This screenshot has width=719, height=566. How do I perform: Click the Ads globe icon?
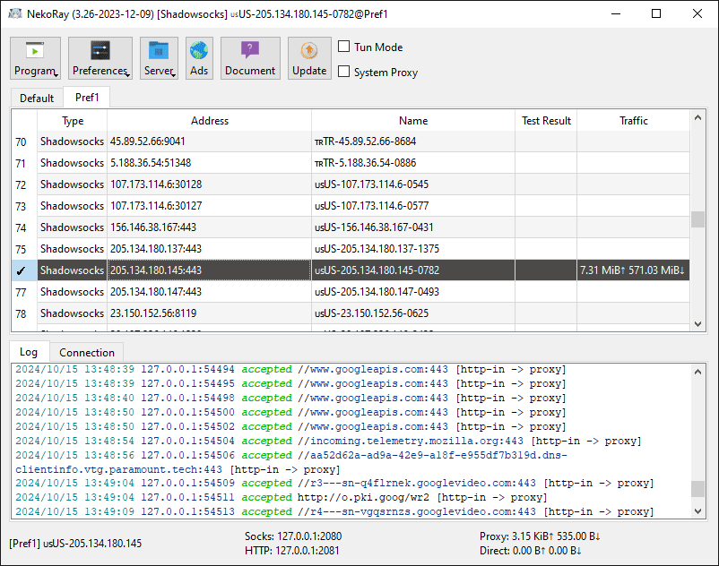tap(199, 51)
